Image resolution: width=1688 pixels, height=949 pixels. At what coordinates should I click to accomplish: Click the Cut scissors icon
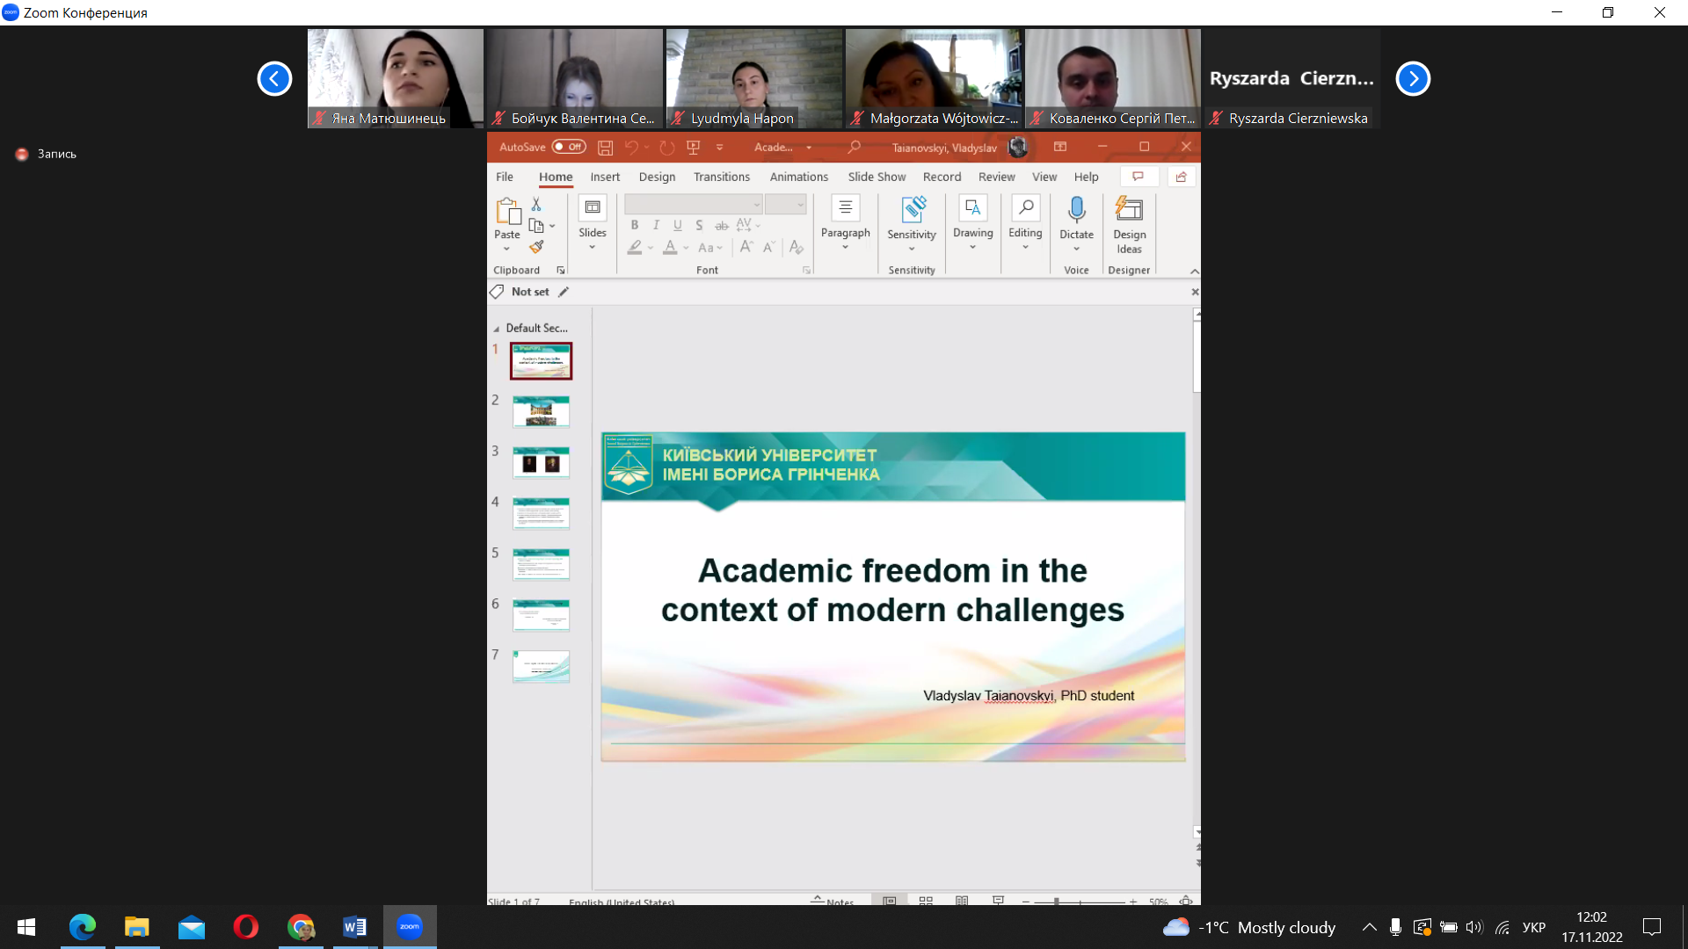pos(536,204)
